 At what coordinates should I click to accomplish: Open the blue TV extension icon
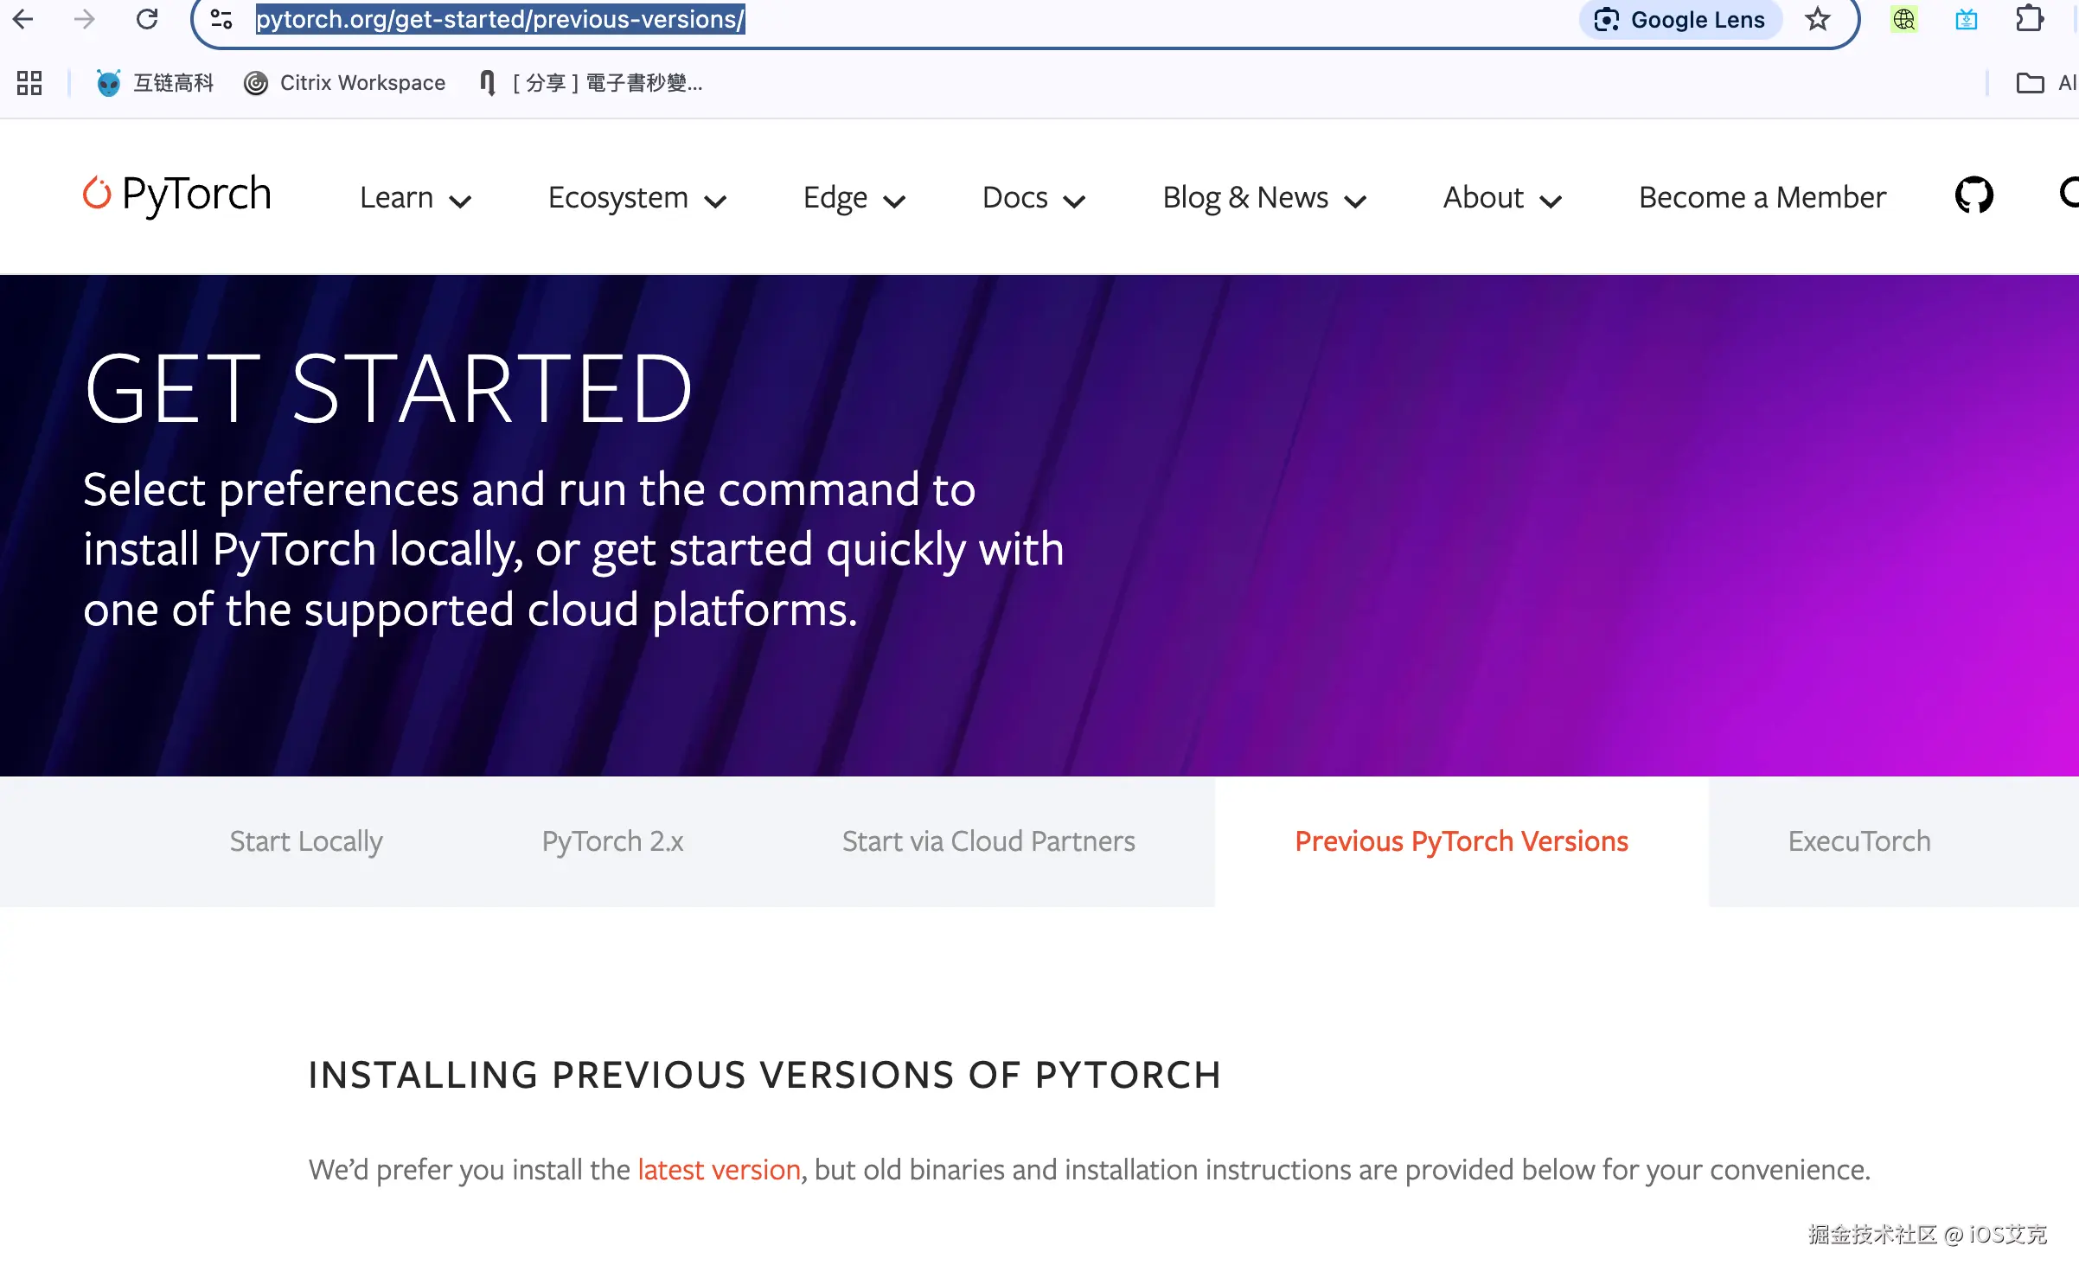[x=1967, y=19]
